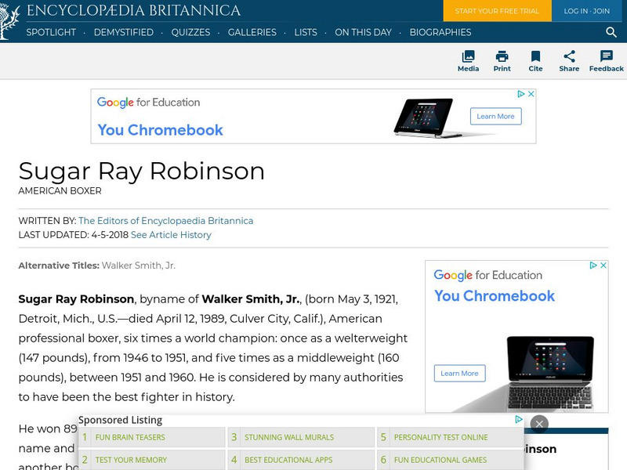Image resolution: width=627 pixels, height=470 pixels.
Task: Open the Media panel icon
Action: tap(468, 61)
